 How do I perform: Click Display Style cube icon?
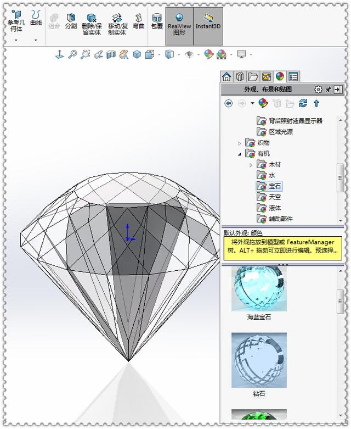(150, 54)
